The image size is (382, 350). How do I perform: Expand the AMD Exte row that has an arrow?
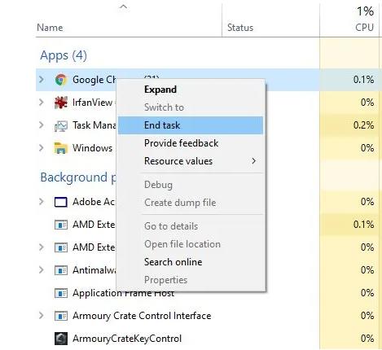42,247
